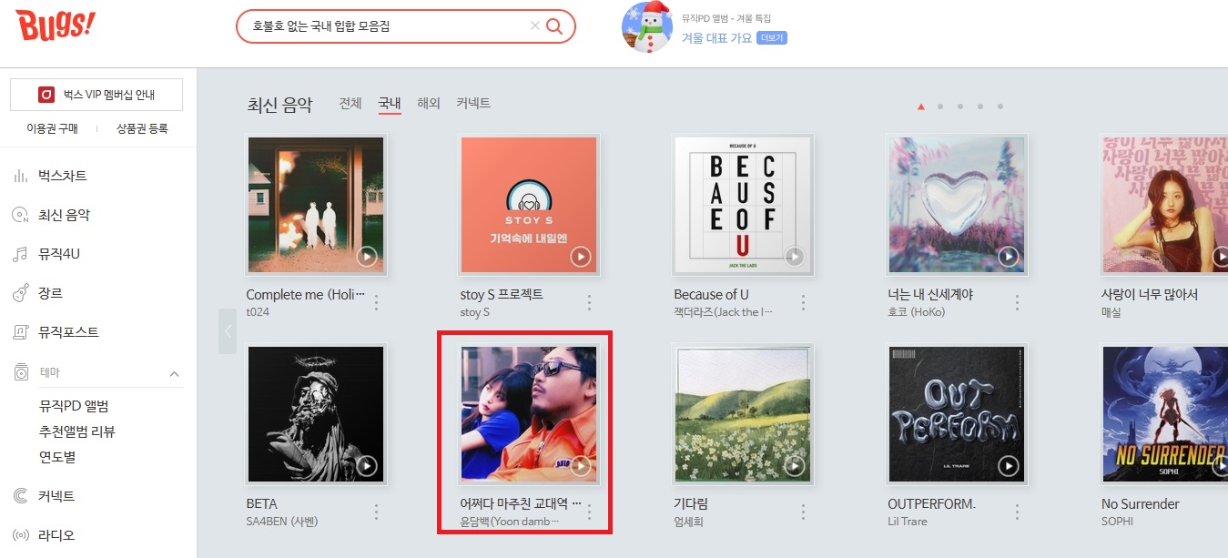Viewport: 1228px width, 558px height.
Task: Open the 이용권 구매 link
Action: (x=52, y=128)
